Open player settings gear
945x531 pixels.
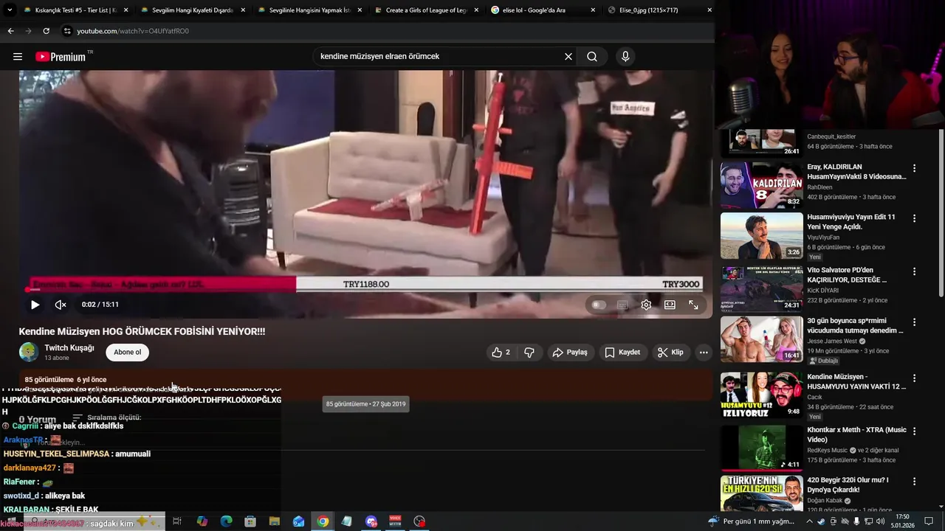click(x=646, y=305)
